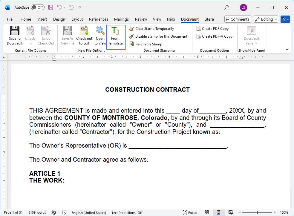Open the Docsvault Panel dropdown
Image resolution: width=294 pixels, height=216 pixels.
coord(252,36)
